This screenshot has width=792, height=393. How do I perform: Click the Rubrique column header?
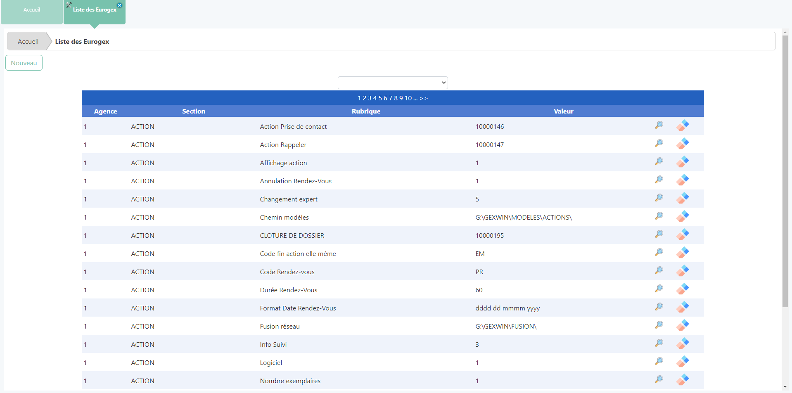click(x=366, y=111)
